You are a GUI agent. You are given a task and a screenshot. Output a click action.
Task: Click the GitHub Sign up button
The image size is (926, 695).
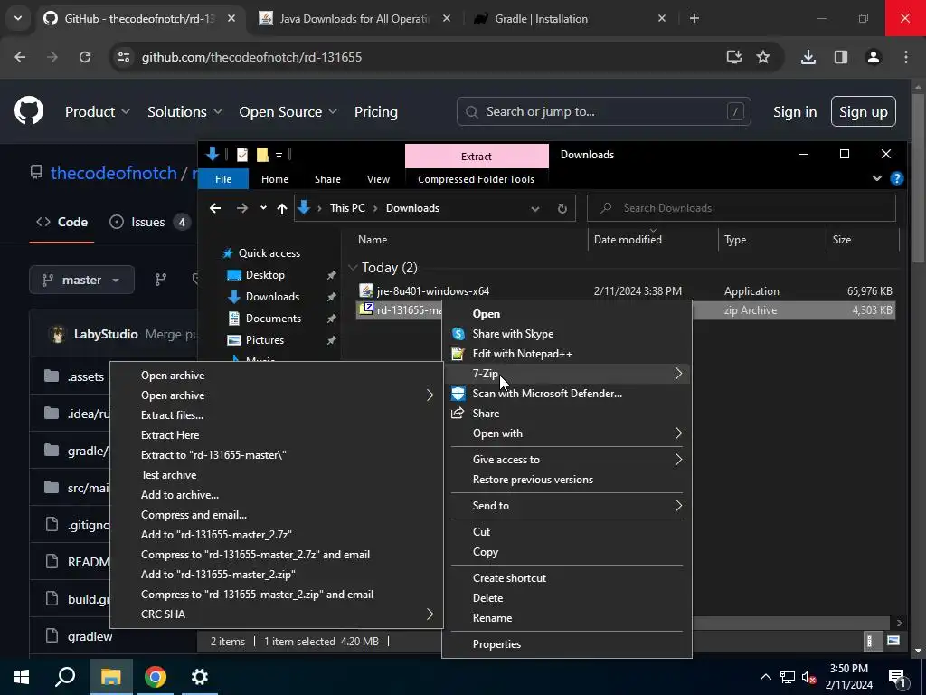click(864, 111)
